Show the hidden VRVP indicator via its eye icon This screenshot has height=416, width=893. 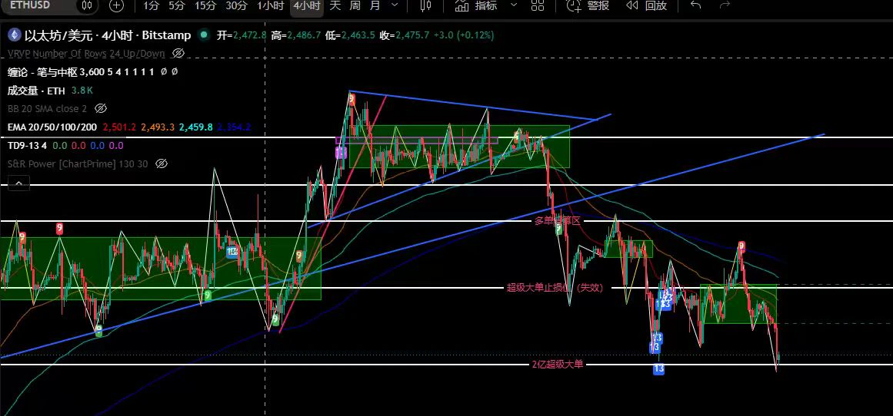point(178,54)
